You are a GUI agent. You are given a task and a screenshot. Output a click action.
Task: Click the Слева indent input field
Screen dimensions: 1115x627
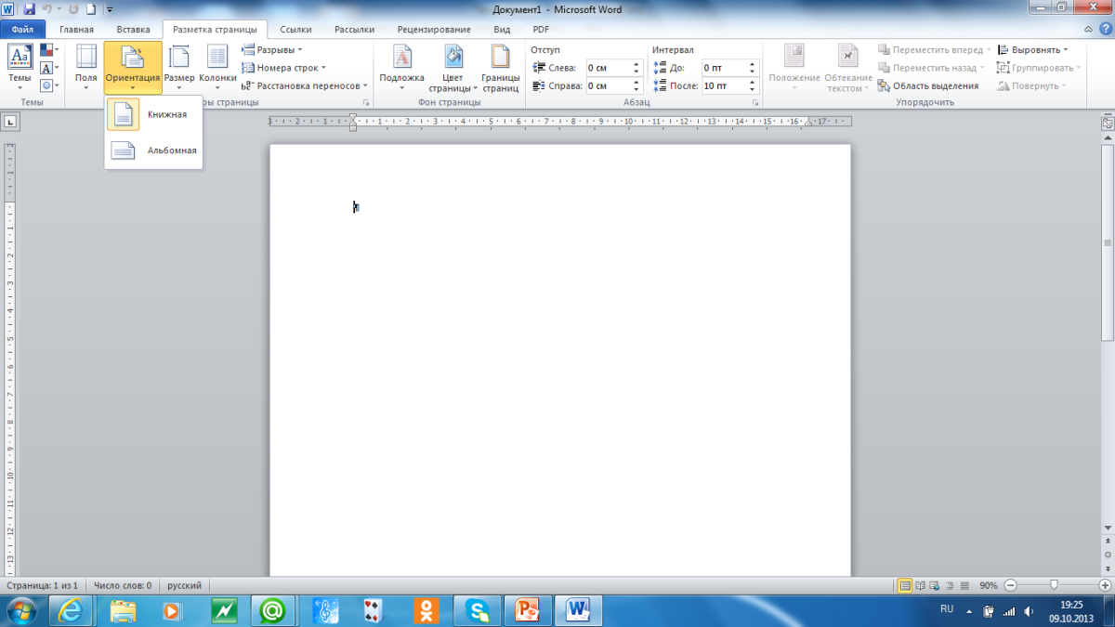point(614,68)
